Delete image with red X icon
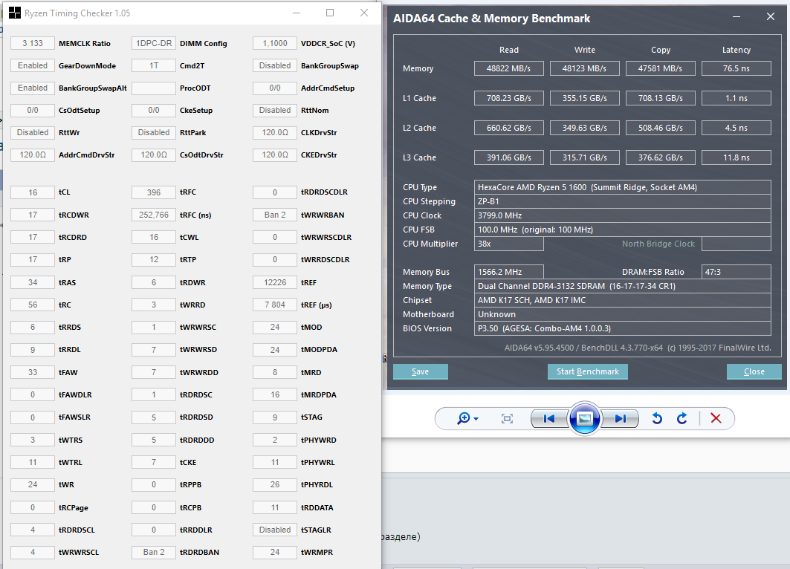 [716, 418]
